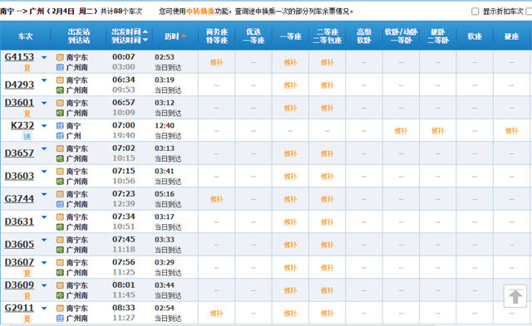Click the 车次 column header
532x326 pixels.
coord(26,36)
